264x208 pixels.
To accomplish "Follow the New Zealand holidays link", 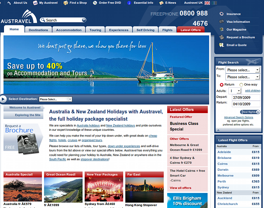I will click(121, 126).
